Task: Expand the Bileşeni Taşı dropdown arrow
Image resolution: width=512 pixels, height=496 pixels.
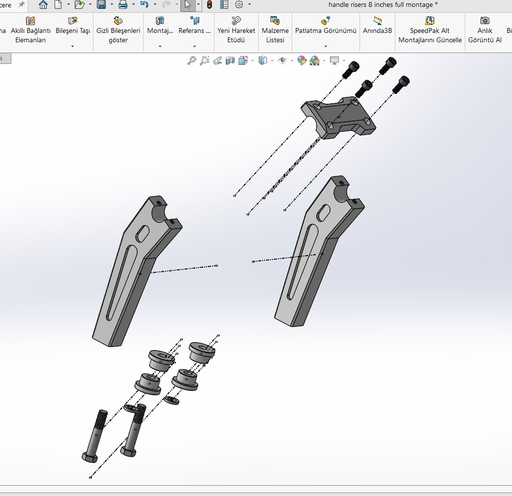Action: [x=72, y=46]
